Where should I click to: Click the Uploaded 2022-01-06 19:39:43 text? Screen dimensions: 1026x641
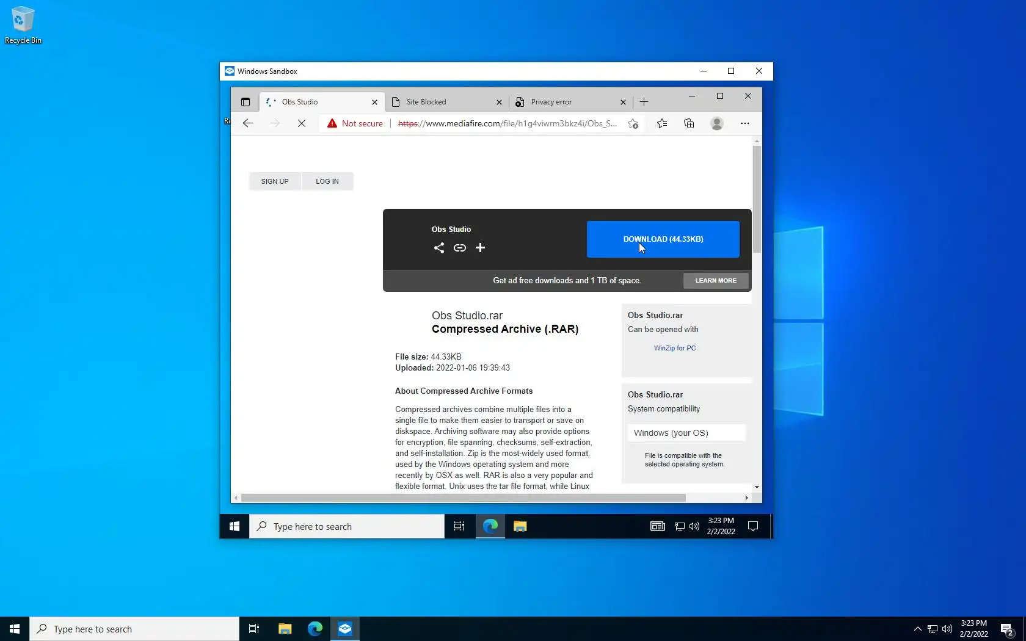pyautogui.click(x=453, y=368)
